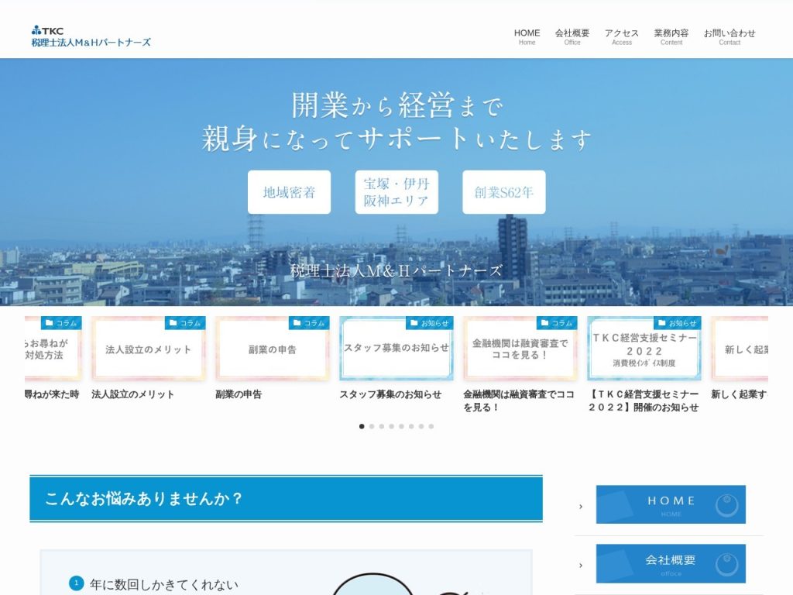
Task: Open the 業務内容 Content navigation menu
Action: tap(671, 37)
